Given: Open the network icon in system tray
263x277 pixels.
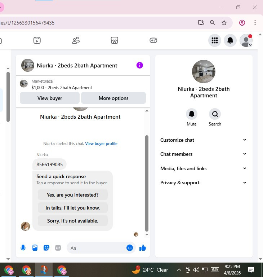Looking at the screenshot, I should (205, 270).
